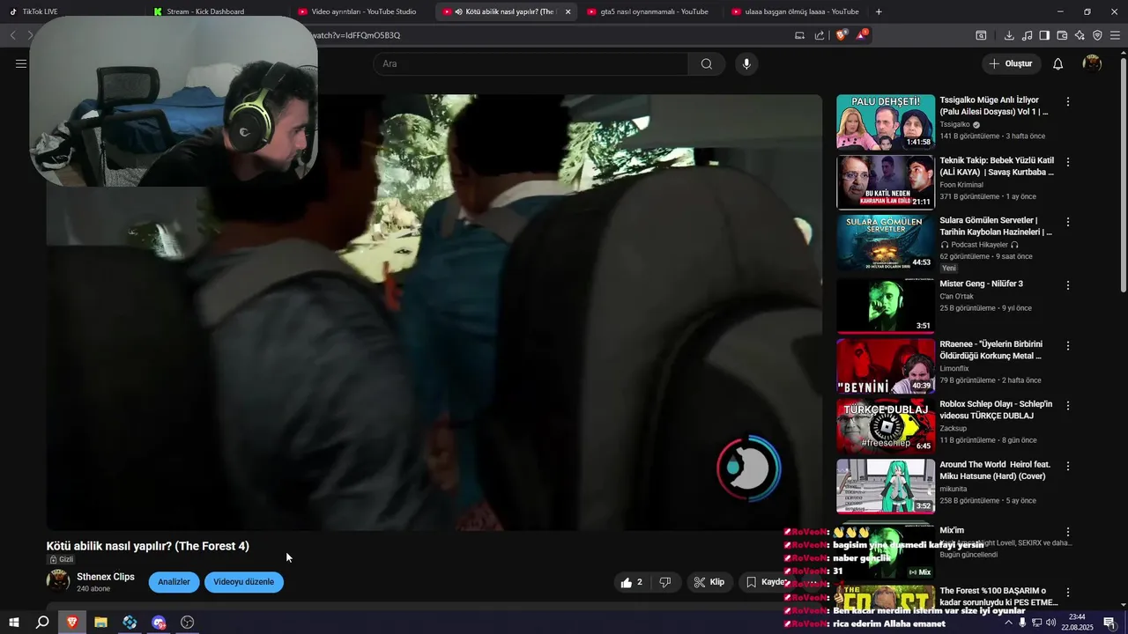Open the Brave VPN shield icon
The height and width of the screenshot is (634, 1128).
pyautogui.click(x=1097, y=35)
